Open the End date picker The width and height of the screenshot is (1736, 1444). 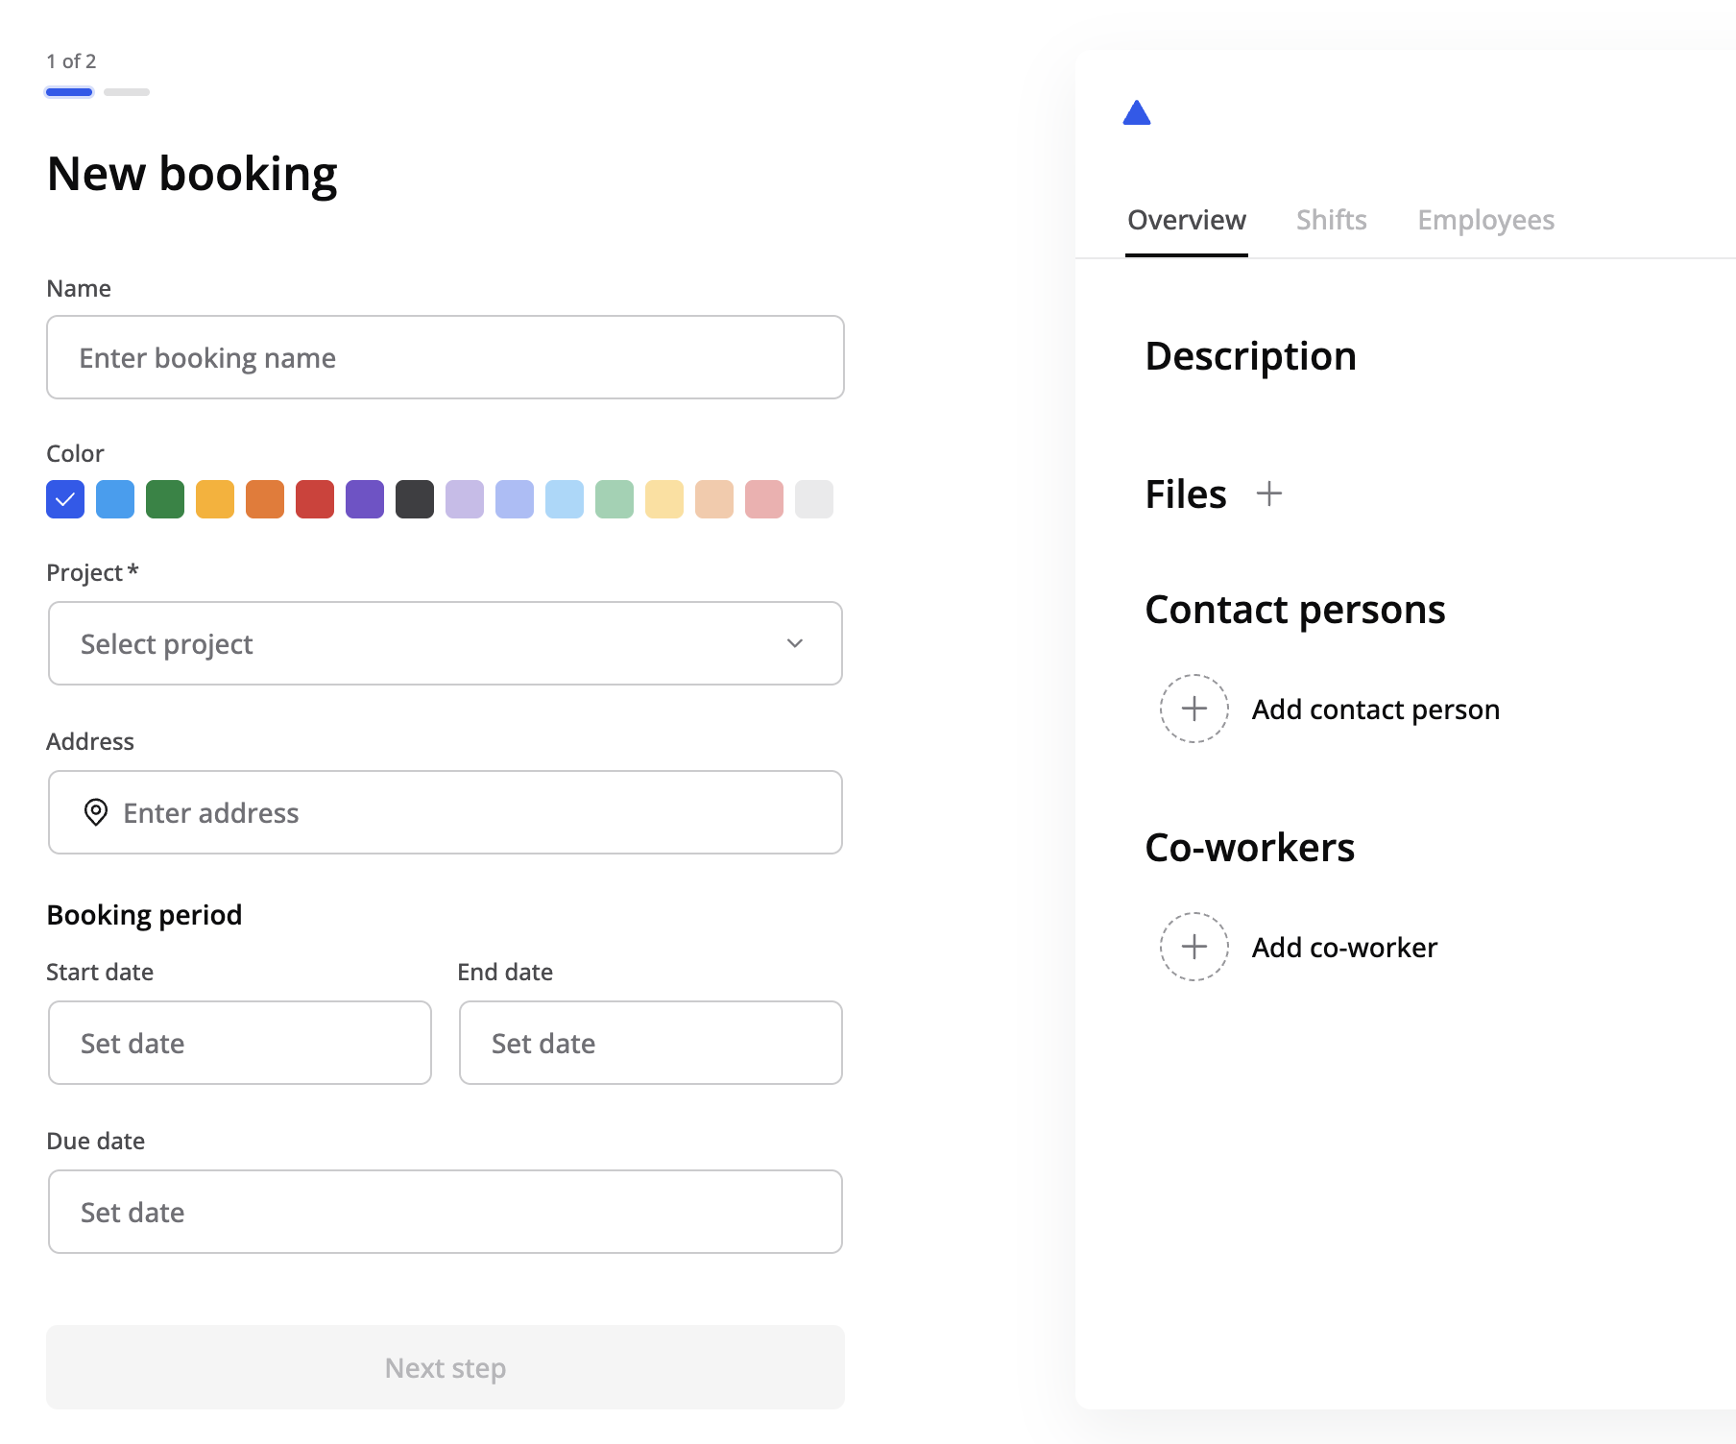650,1043
